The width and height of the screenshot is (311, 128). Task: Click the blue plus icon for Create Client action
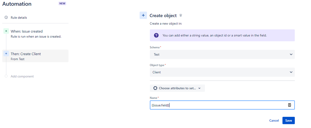[x=6, y=54]
